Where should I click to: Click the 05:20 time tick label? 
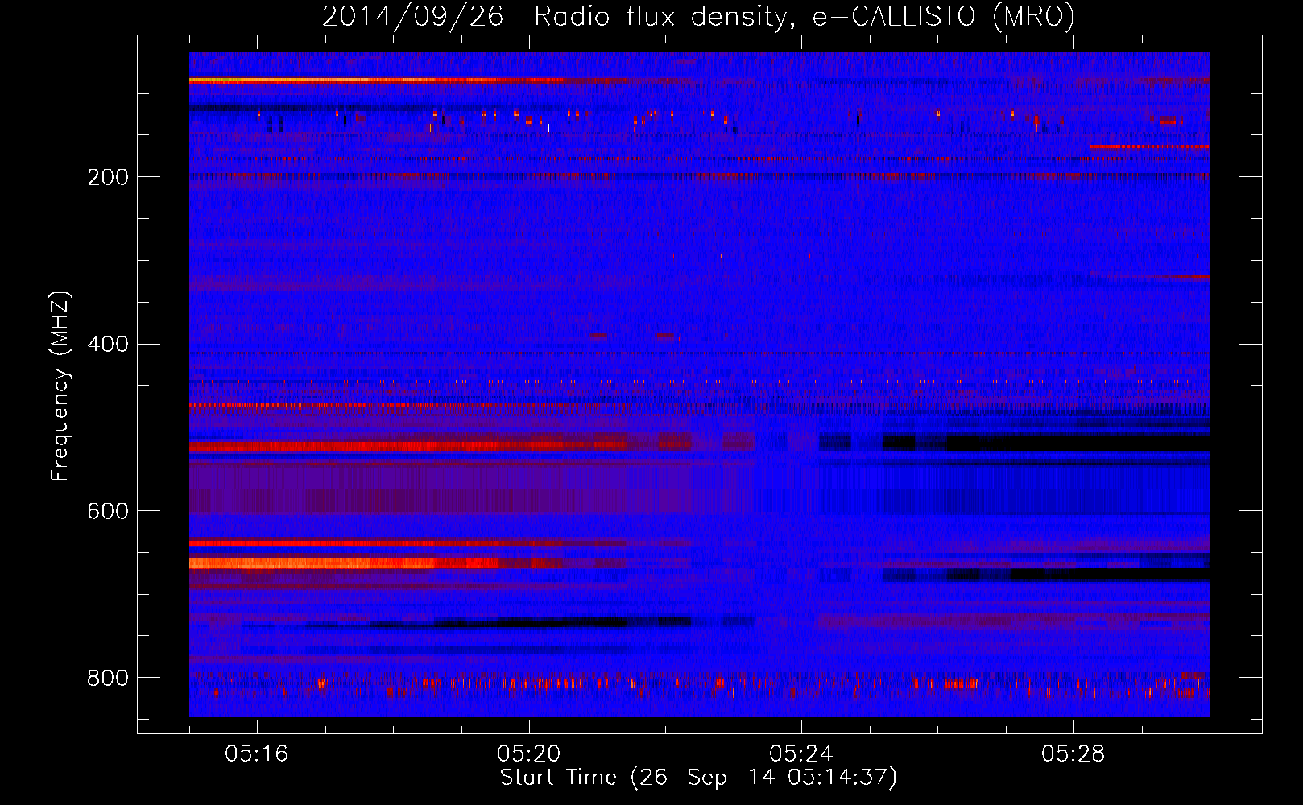click(529, 753)
